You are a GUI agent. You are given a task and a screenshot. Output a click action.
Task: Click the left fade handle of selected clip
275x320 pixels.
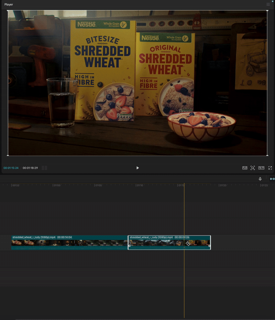(130, 246)
